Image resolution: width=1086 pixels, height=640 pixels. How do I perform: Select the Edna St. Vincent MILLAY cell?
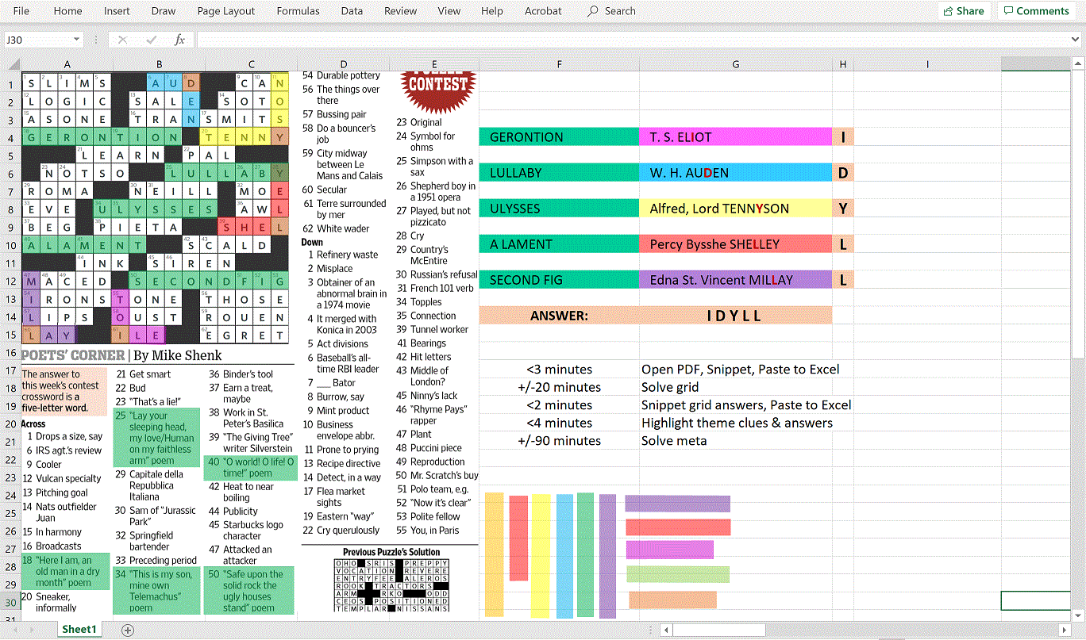click(736, 280)
